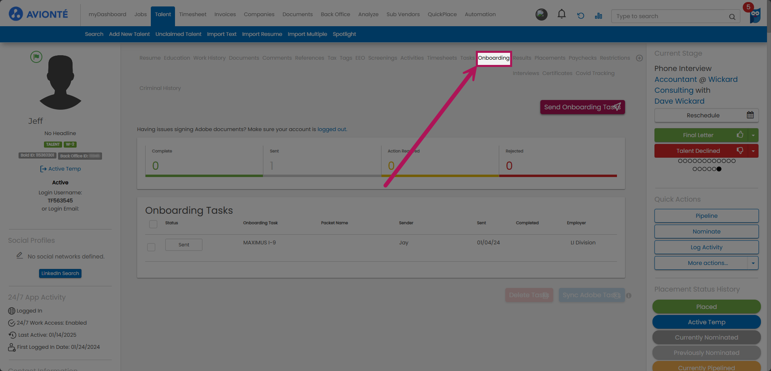Expand the More actions dropdown arrow
Screen dimensions: 771x371
point(753,263)
